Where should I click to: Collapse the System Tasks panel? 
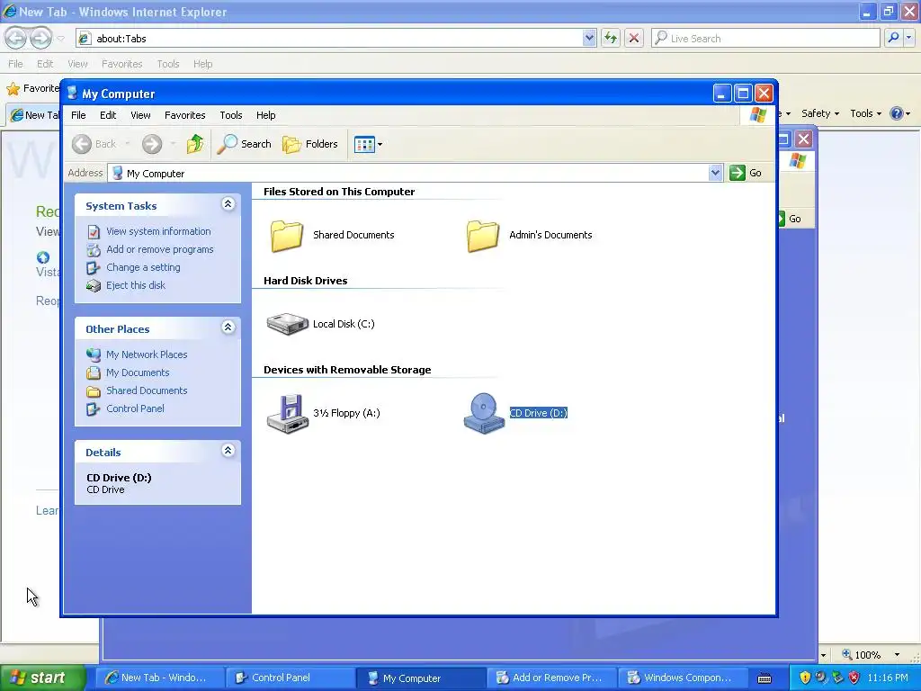[228, 204]
